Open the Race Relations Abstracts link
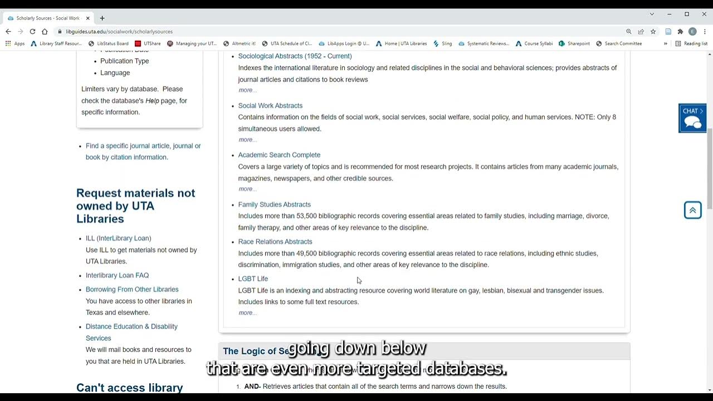This screenshot has width=713, height=401. 275,242
